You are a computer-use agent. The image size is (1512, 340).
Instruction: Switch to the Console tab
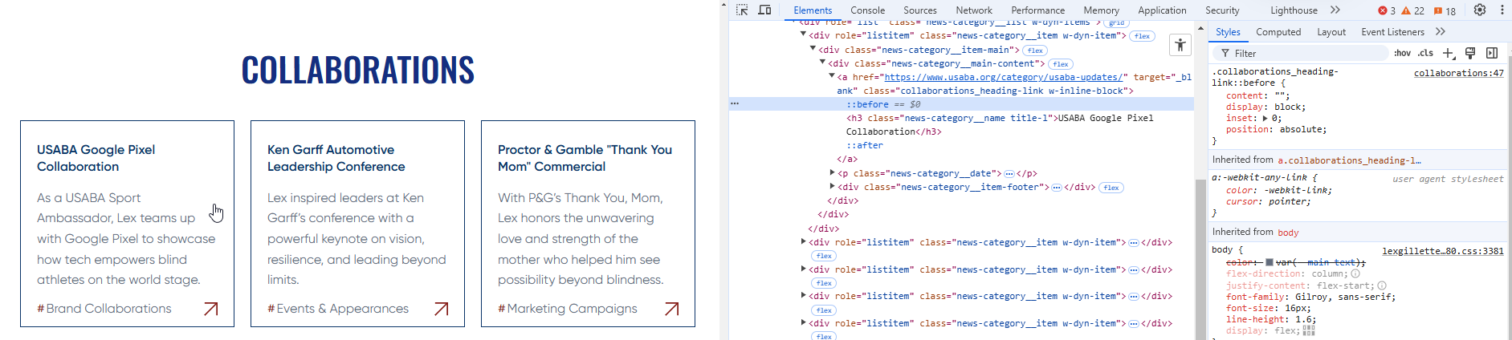coord(867,10)
